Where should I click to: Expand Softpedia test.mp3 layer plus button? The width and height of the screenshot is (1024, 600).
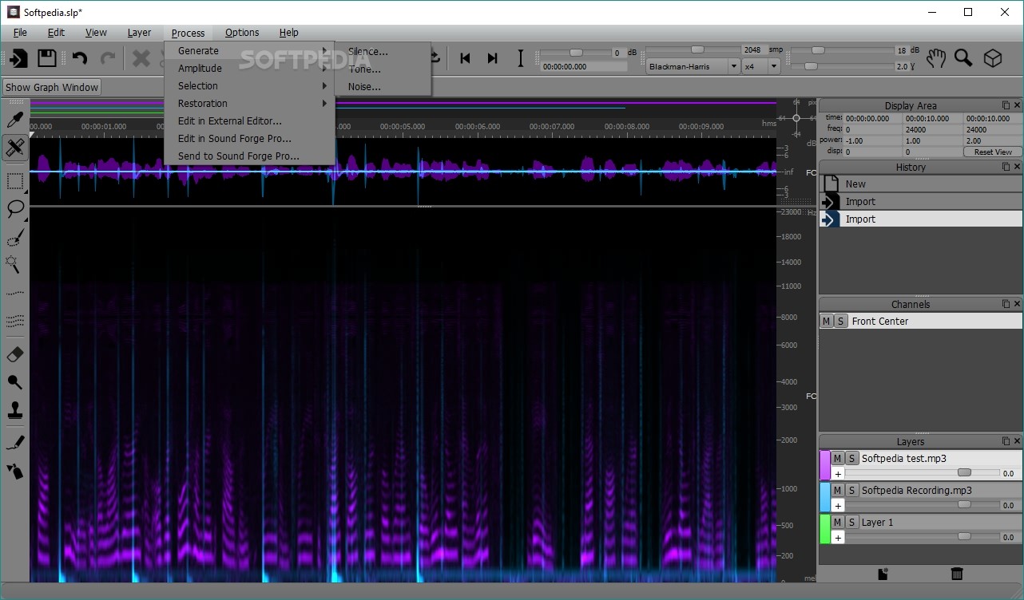tap(838, 473)
